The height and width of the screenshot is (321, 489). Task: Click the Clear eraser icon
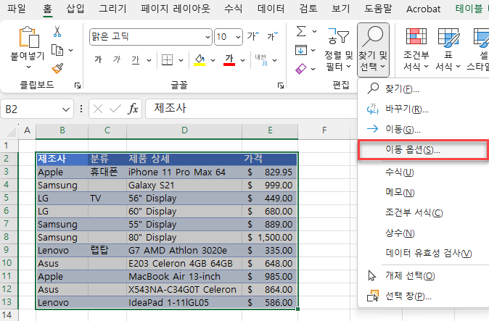click(301, 69)
